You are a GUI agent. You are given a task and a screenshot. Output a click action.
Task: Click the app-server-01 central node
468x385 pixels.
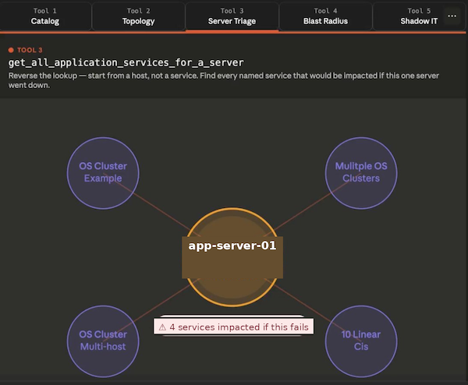(x=232, y=257)
